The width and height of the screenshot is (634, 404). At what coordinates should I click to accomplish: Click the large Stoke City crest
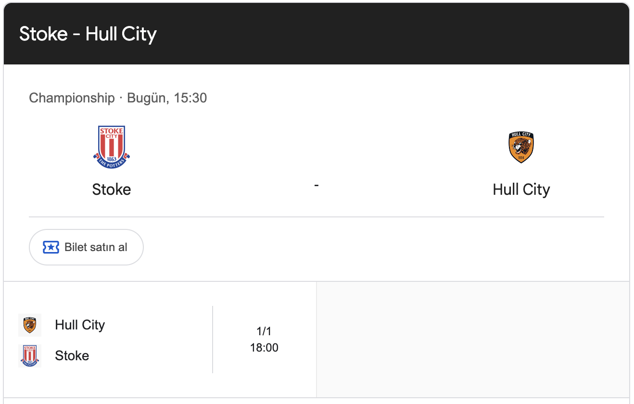[x=112, y=147]
